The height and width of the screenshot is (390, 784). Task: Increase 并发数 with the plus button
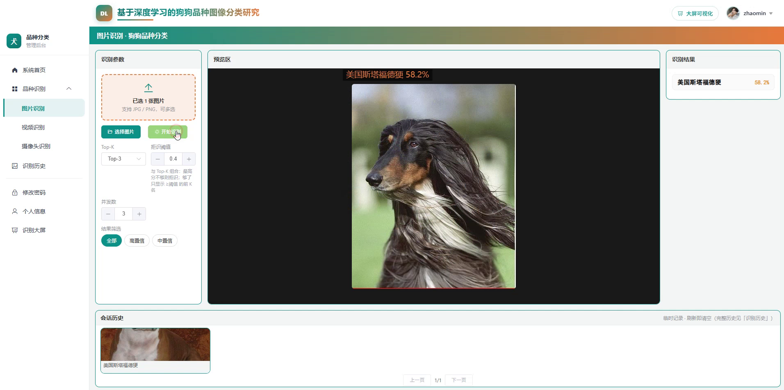pos(139,214)
